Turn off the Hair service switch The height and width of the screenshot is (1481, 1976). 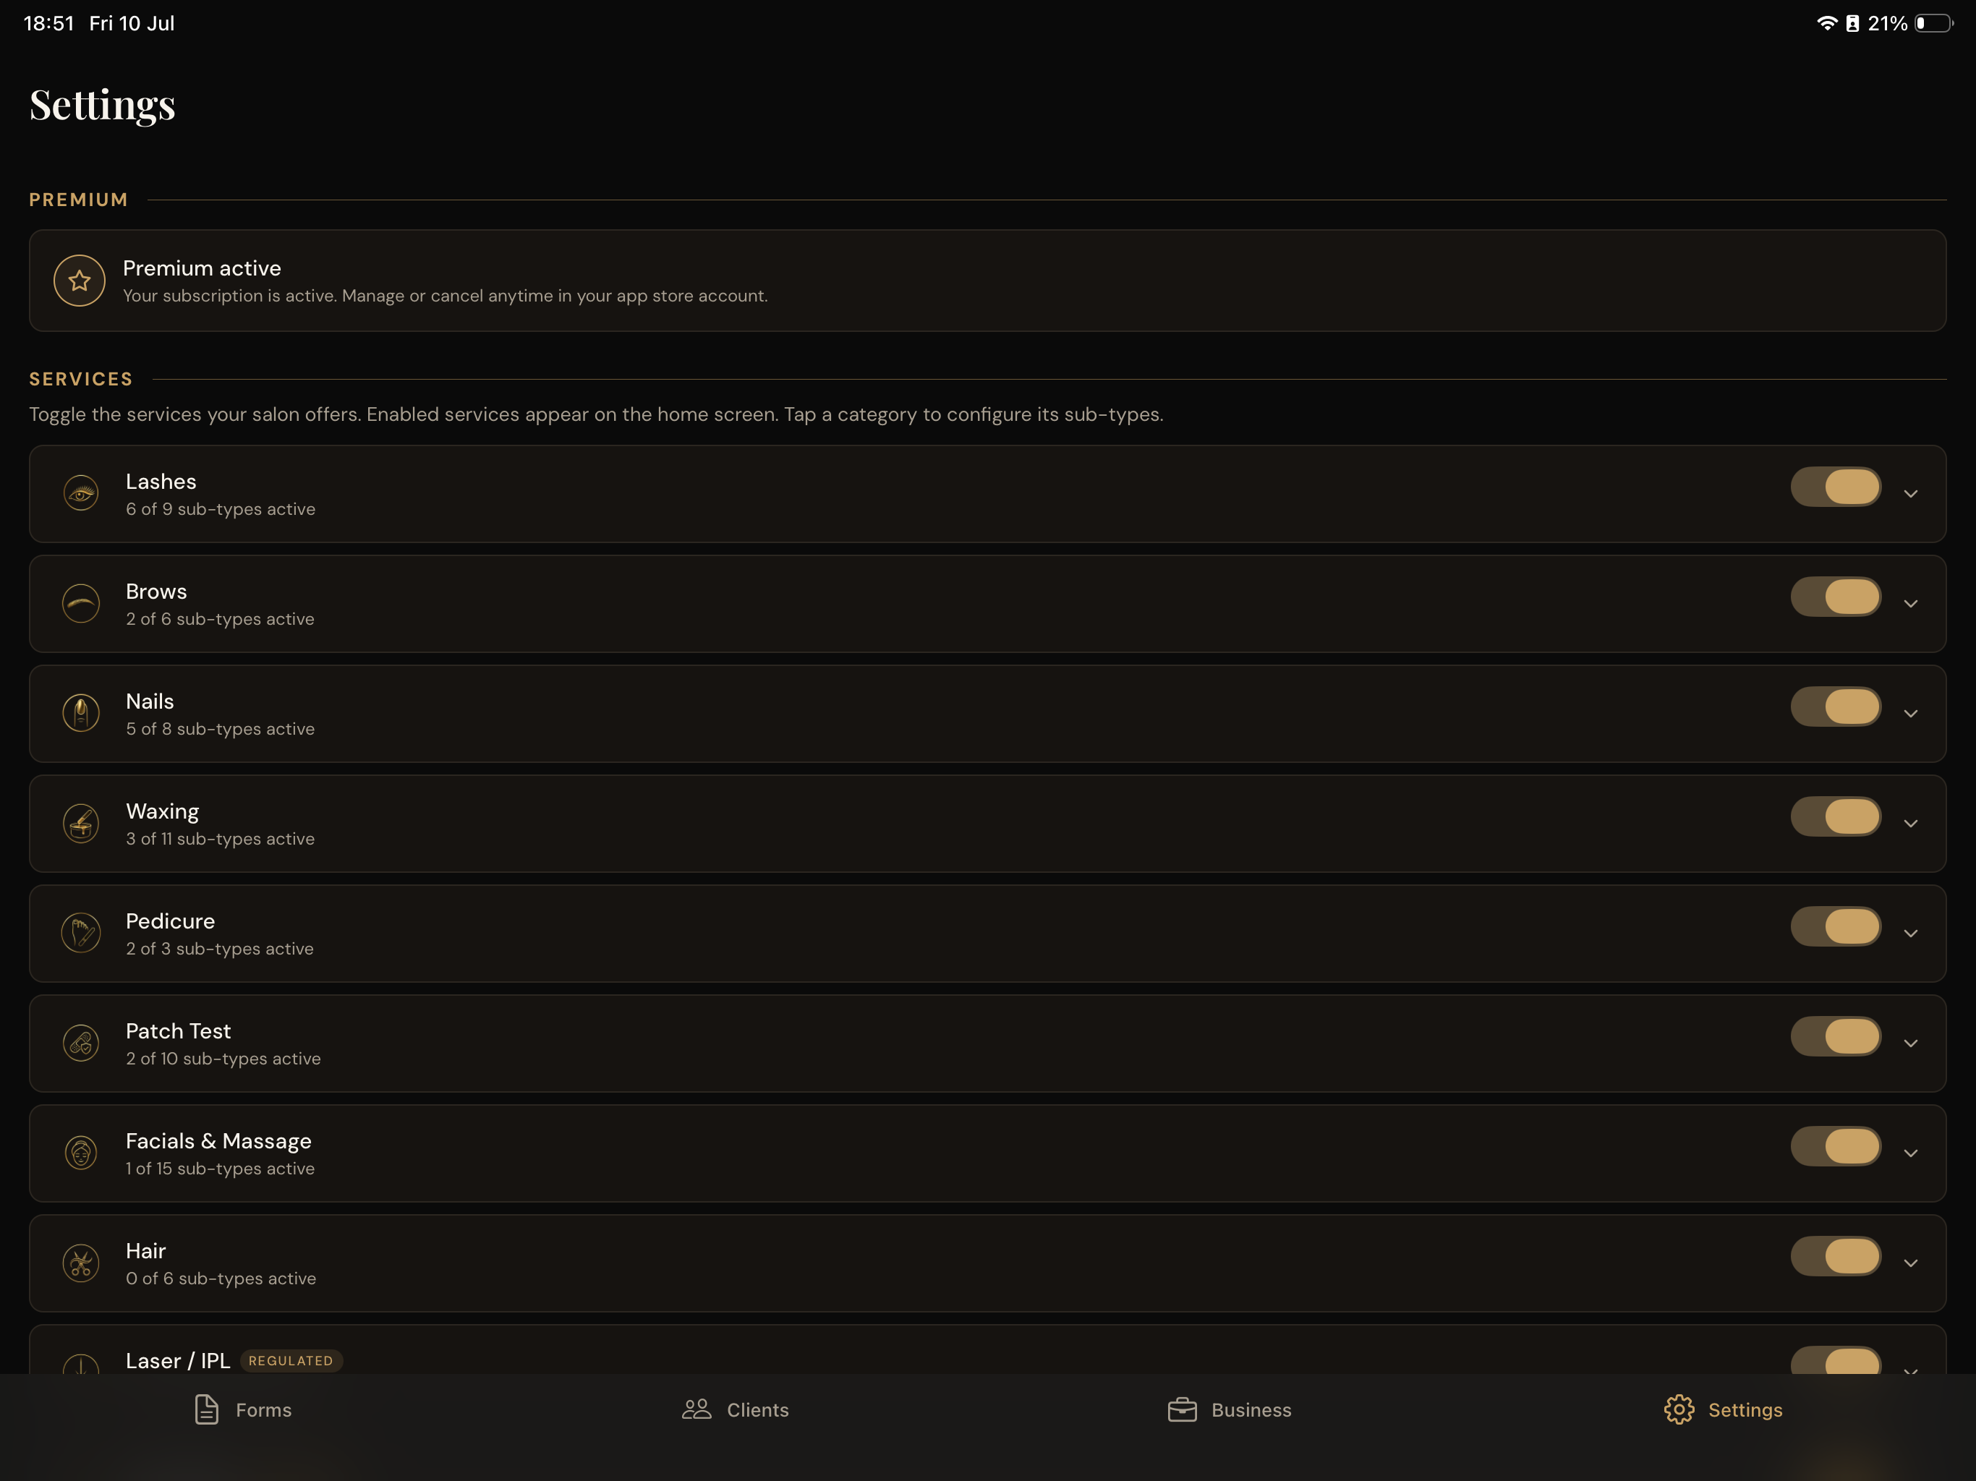[x=1836, y=1256]
